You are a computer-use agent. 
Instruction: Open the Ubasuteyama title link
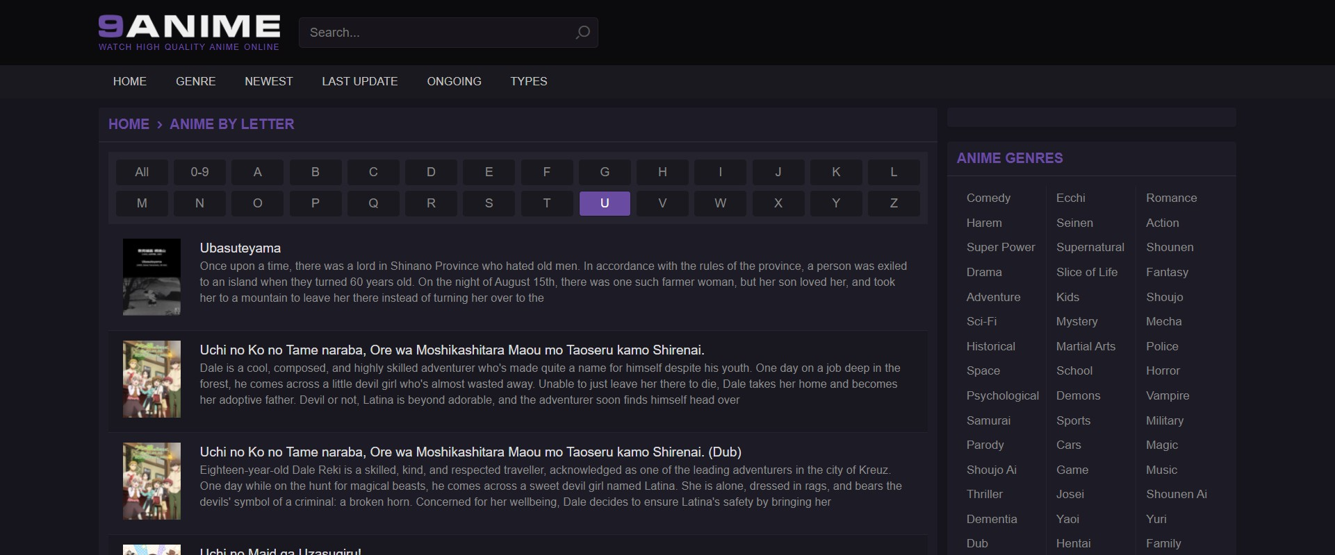(x=240, y=248)
